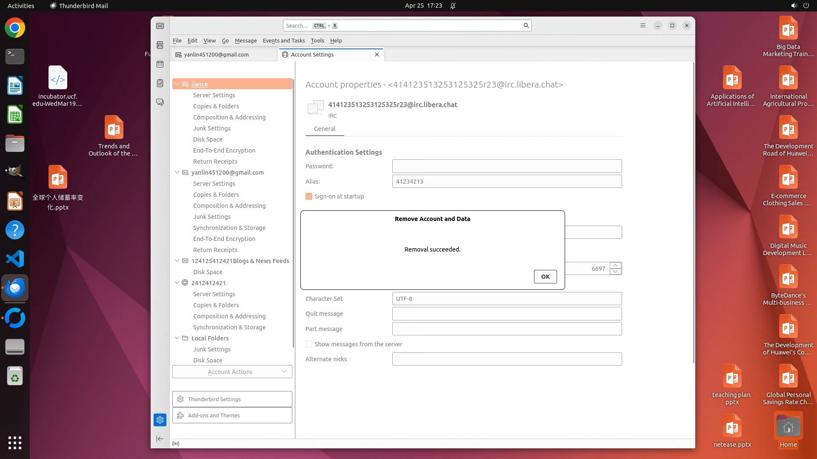Open the Mail space icon

[x=160, y=26]
